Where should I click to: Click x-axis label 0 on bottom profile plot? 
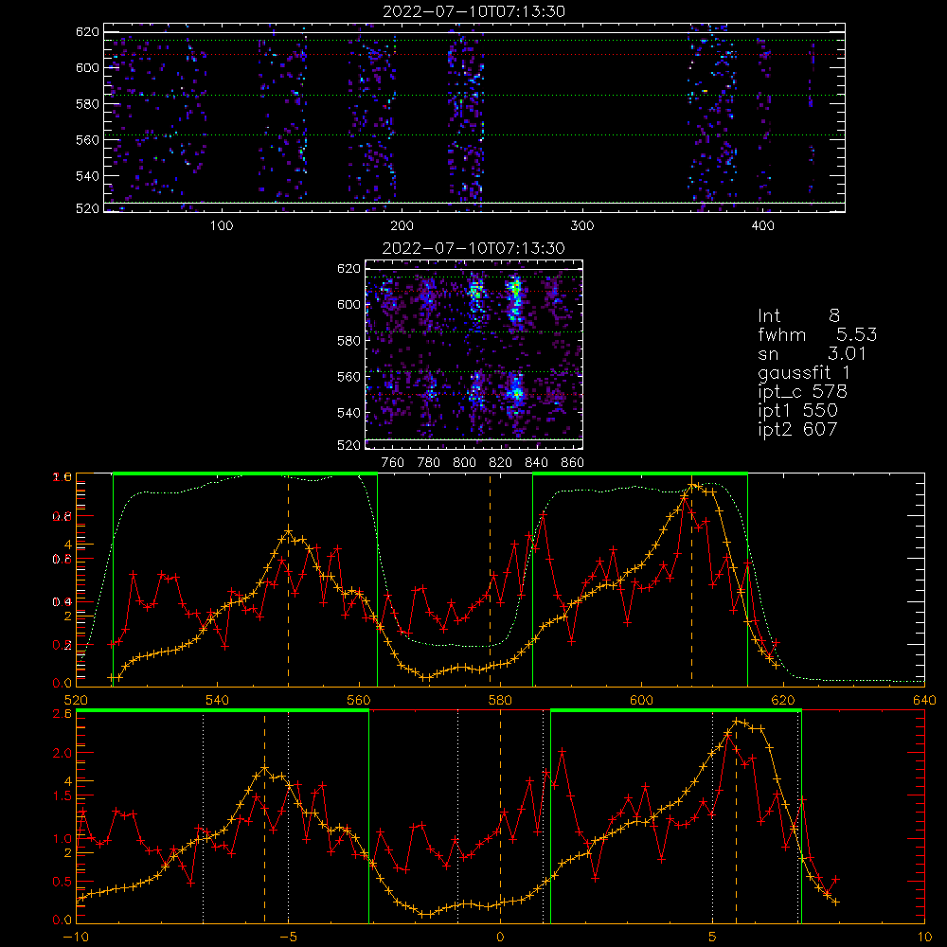click(x=500, y=937)
